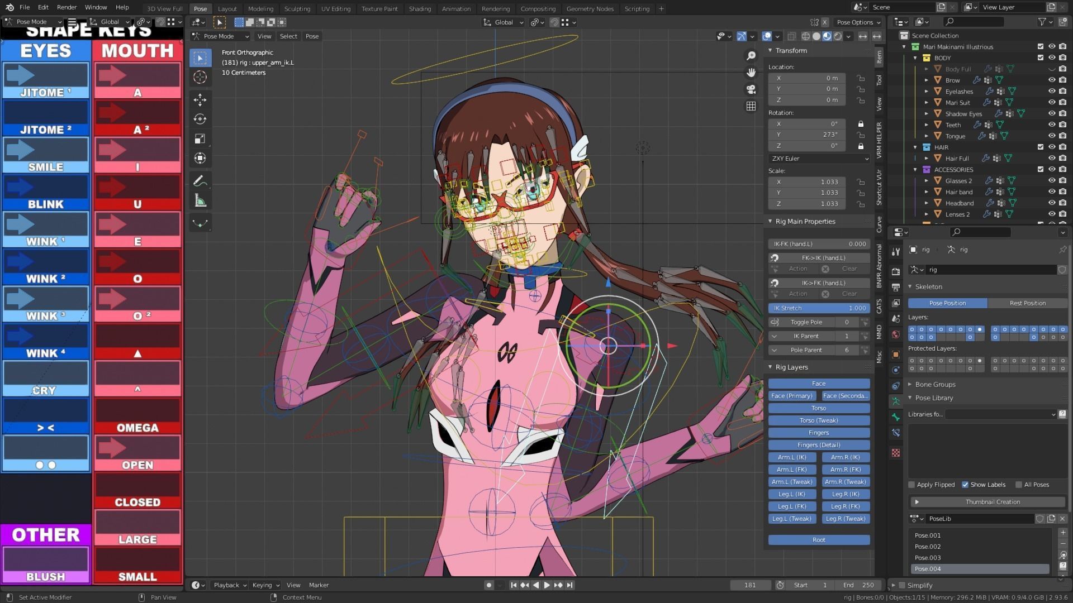Collapse Rig Layers panel
Image resolution: width=1073 pixels, height=603 pixels.
[x=770, y=367]
